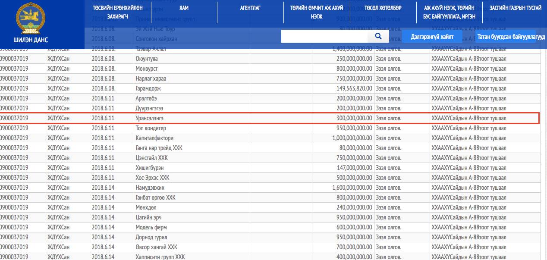
Task: Click the order reference in Урансэлэнгэ row
Action: point(469,118)
